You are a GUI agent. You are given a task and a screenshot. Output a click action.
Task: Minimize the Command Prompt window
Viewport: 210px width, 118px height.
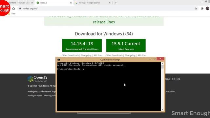[150, 59]
